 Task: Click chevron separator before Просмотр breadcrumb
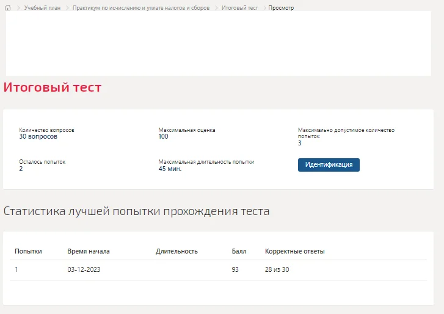(264, 8)
